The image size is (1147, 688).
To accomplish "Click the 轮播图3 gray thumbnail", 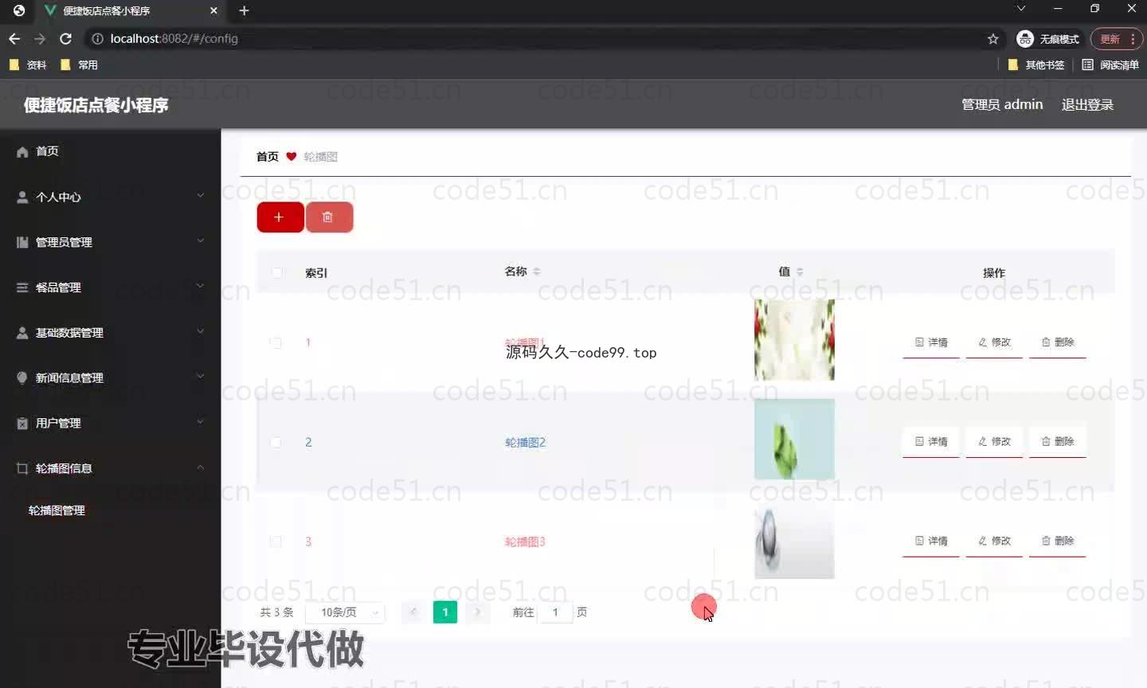I will click(794, 539).
